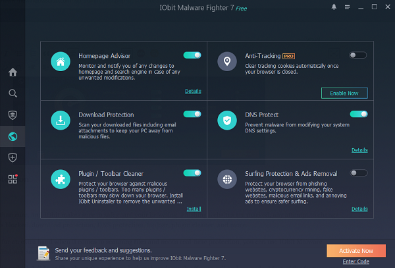Maximize the IObit Malware Fighter window
The image size is (395, 268).
(375, 7)
